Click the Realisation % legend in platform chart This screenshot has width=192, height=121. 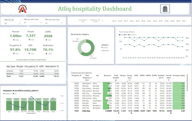point(8,94)
